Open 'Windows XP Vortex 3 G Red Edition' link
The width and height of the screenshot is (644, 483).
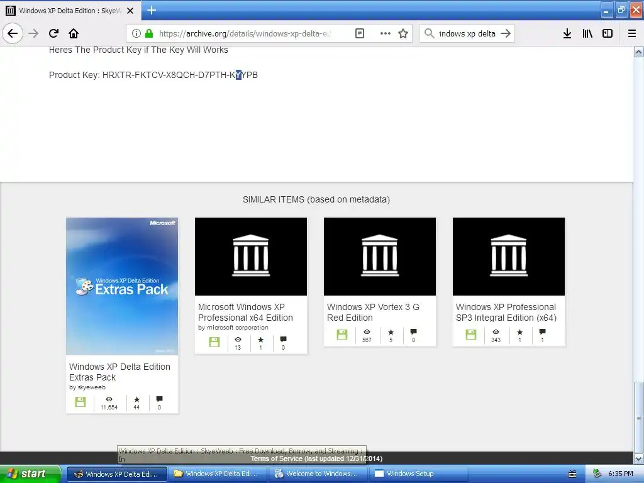(x=373, y=312)
